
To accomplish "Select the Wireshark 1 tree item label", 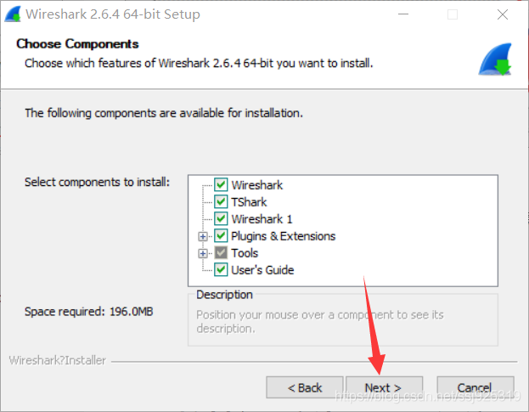I will 262,219.
